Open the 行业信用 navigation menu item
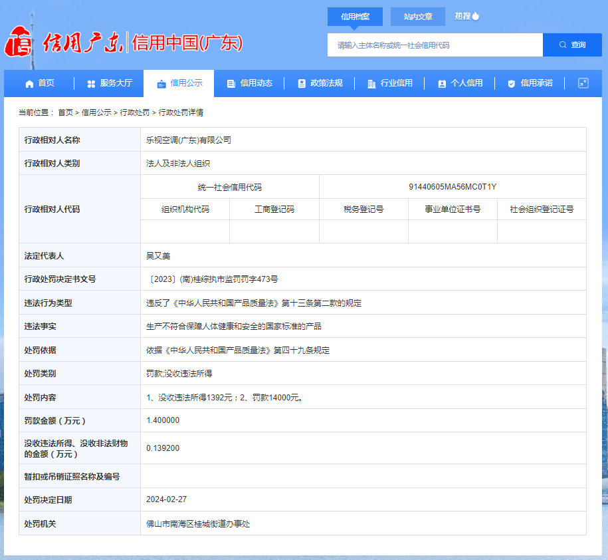Image resolution: width=608 pixels, height=560 pixels. tap(389, 83)
